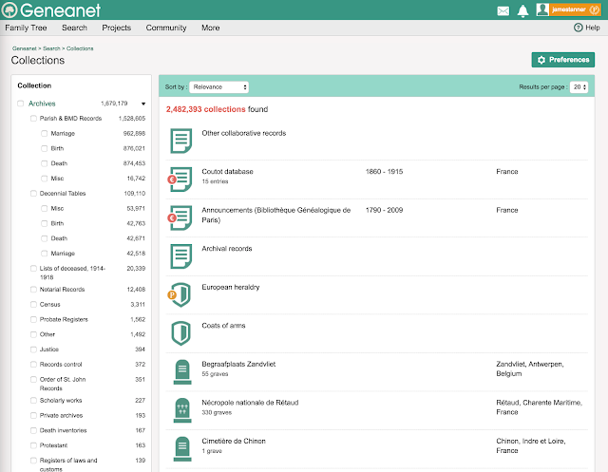Check the Justice checkbox
Image resolution: width=608 pixels, height=472 pixels.
point(33,349)
